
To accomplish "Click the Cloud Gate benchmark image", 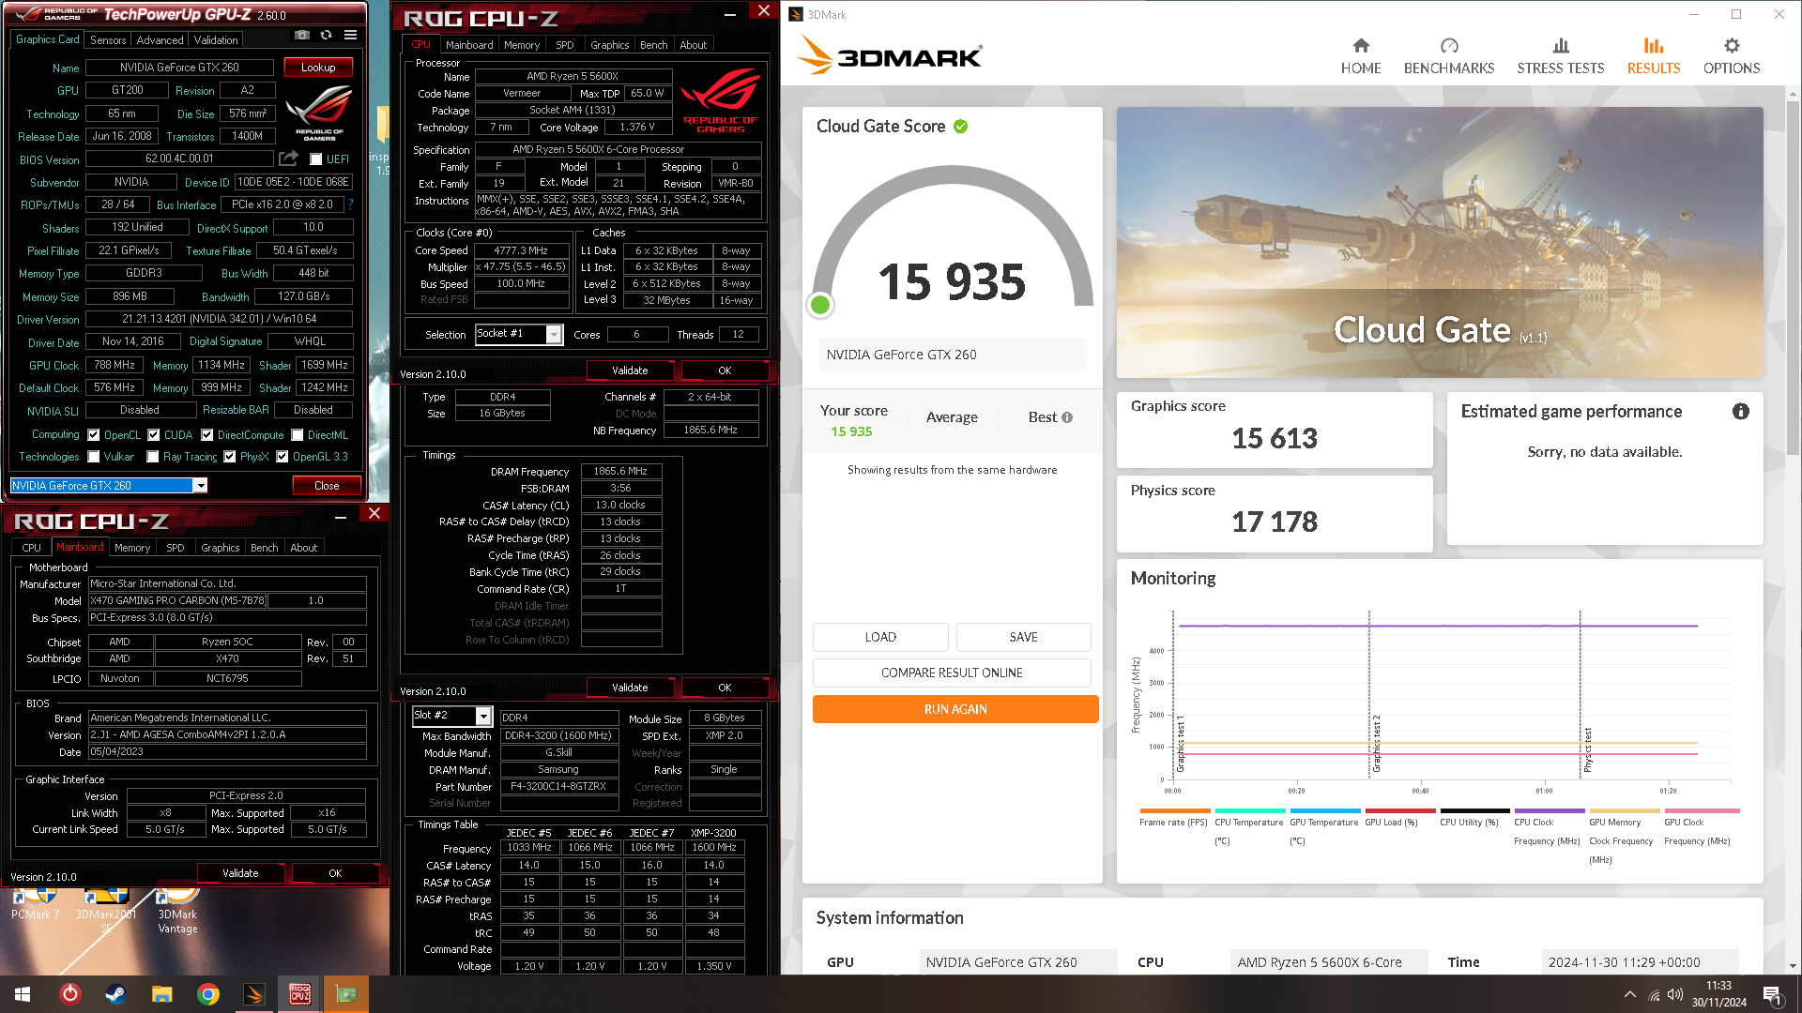I will tap(1440, 242).
